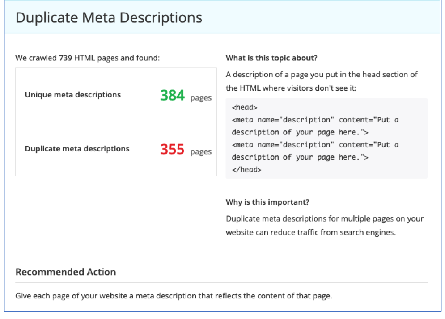Click the Recommended Action heading

(65, 272)
